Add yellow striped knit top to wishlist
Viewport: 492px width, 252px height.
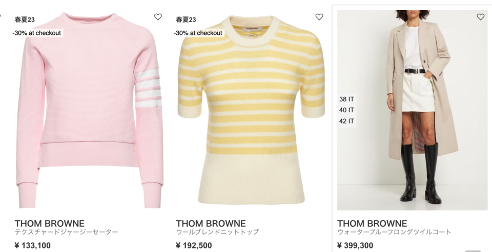click(319, 17)
